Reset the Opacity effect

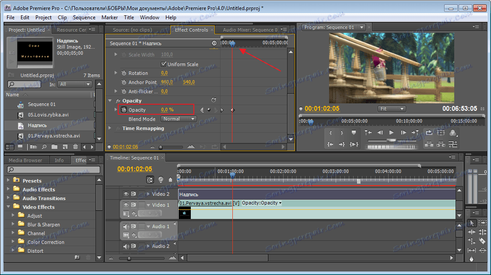pyautogui.click(x=214, y=100)
